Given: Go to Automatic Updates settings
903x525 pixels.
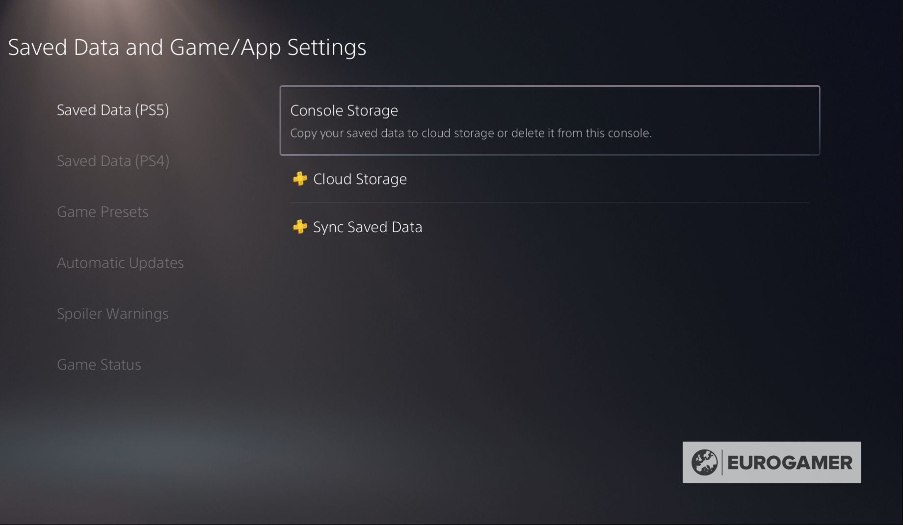Looking at the screenshot, I should tap(120, 263).
